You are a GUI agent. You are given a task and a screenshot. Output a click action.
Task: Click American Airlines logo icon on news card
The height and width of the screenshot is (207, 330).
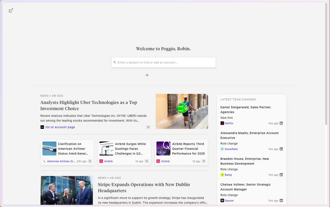coord(44,161)
